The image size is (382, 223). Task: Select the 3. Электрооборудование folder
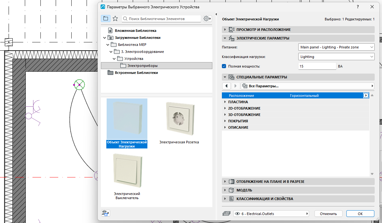pos(142,52)
